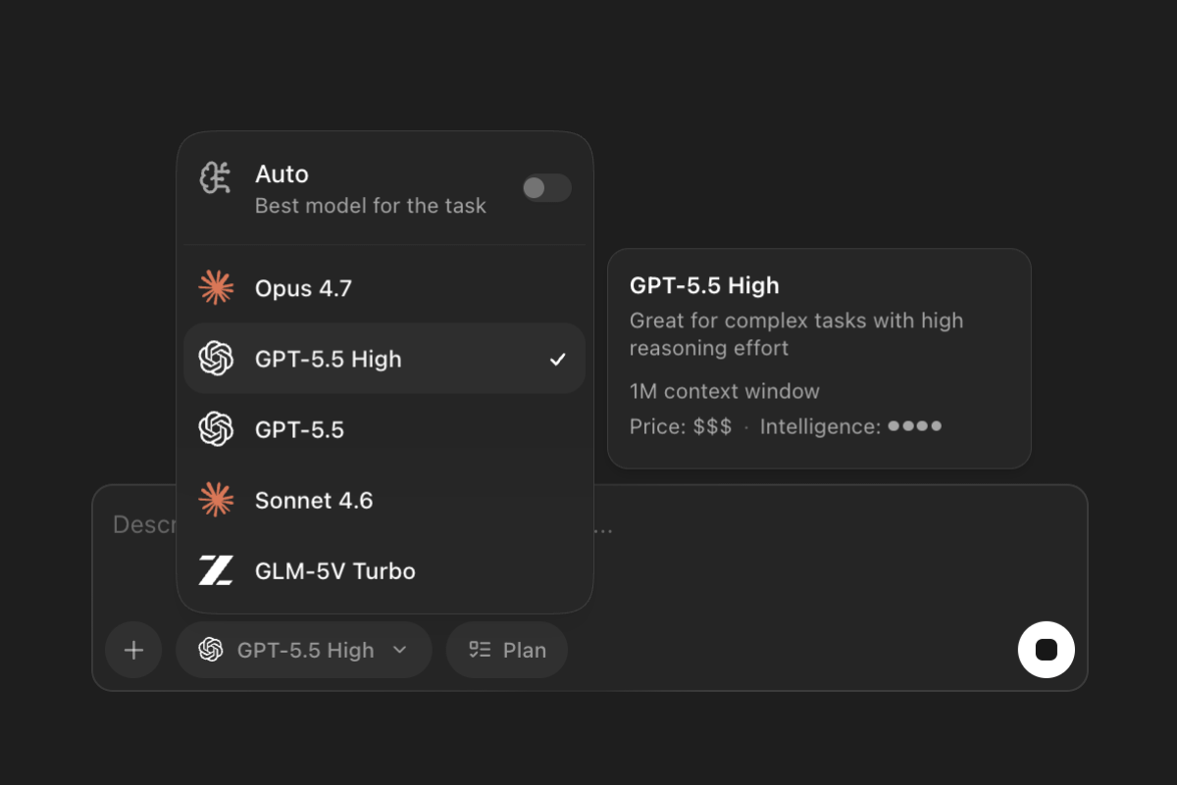1177x785 pixels.
Task: Click the 'GPT-5.5 High' tooltip title
Action: click(x=704, y=285)
